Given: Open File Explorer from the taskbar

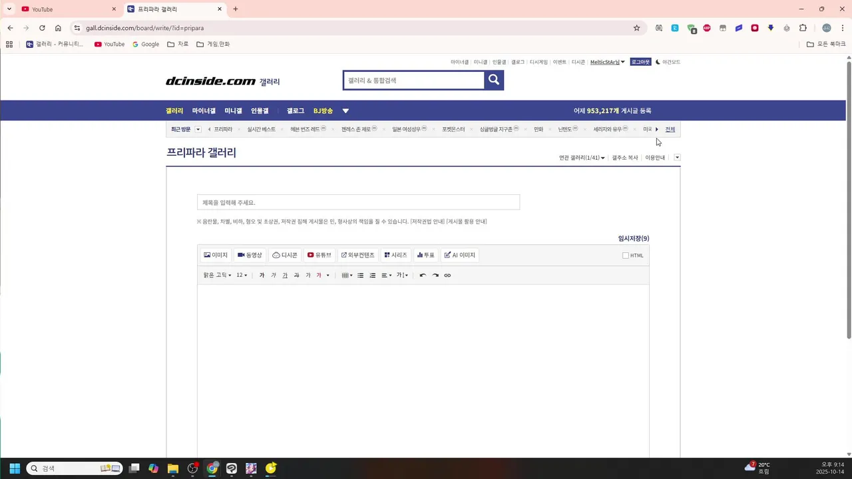Looking at the screenshot, I should click(173, 468).
